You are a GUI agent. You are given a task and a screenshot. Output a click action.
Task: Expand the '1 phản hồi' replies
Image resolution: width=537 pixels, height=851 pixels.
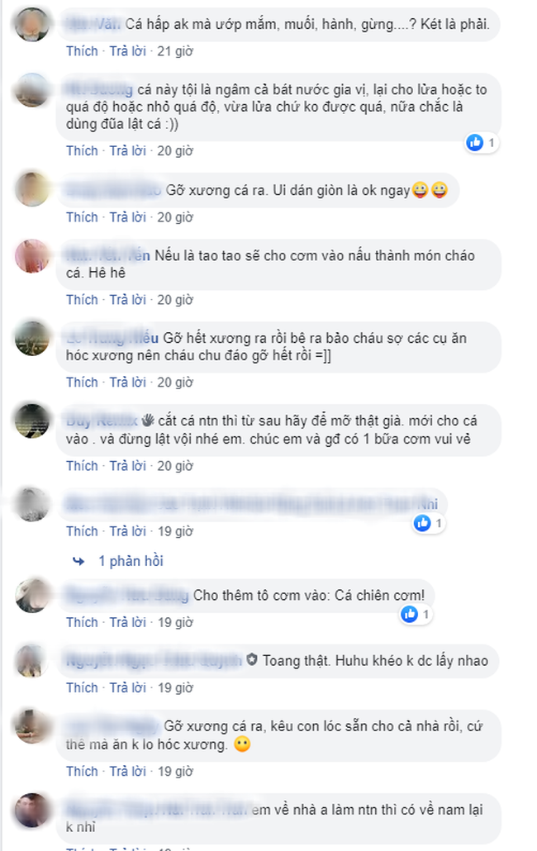tap(131, 561)
